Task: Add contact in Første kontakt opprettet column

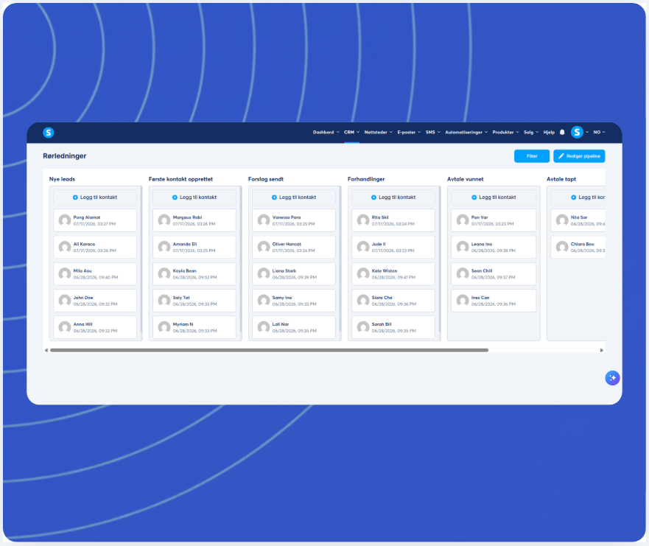Action: (x=194, y=197)
